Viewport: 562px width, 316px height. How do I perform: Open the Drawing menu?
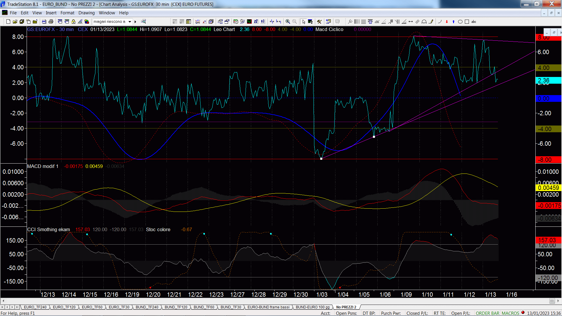coord(86,13)
